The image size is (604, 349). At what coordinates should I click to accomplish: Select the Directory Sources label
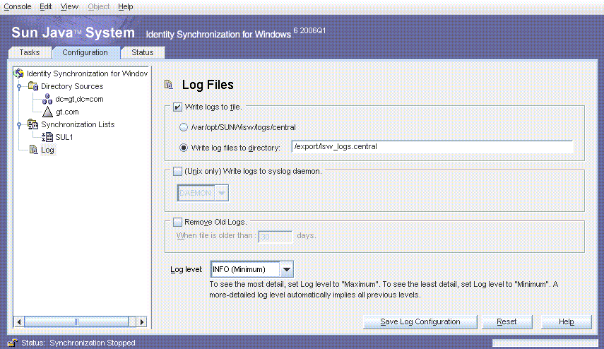click(x=73, y=86)
